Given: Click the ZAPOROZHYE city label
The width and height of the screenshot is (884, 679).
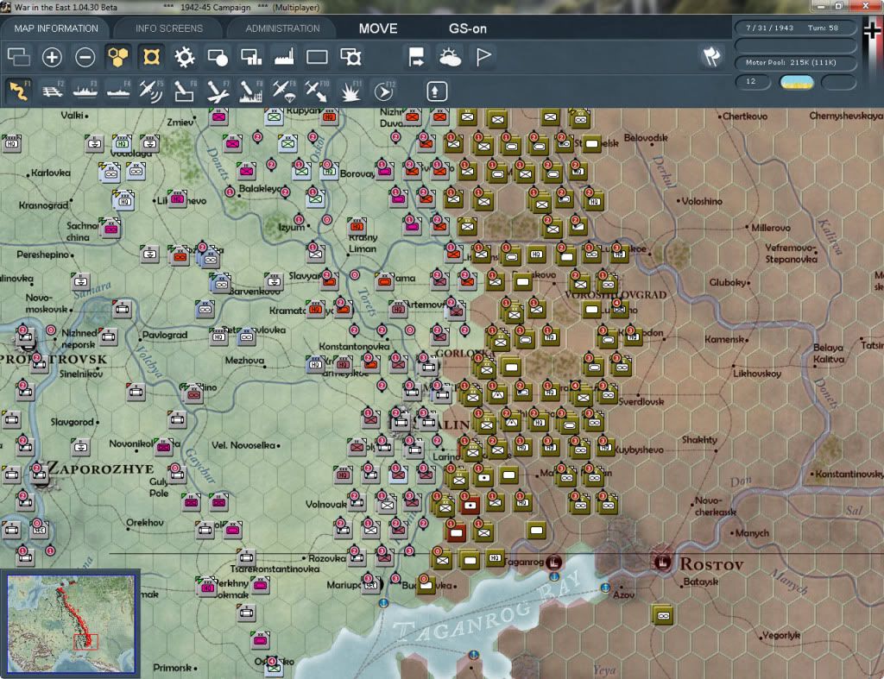Looking at the screenshot, I should [101, 468].
